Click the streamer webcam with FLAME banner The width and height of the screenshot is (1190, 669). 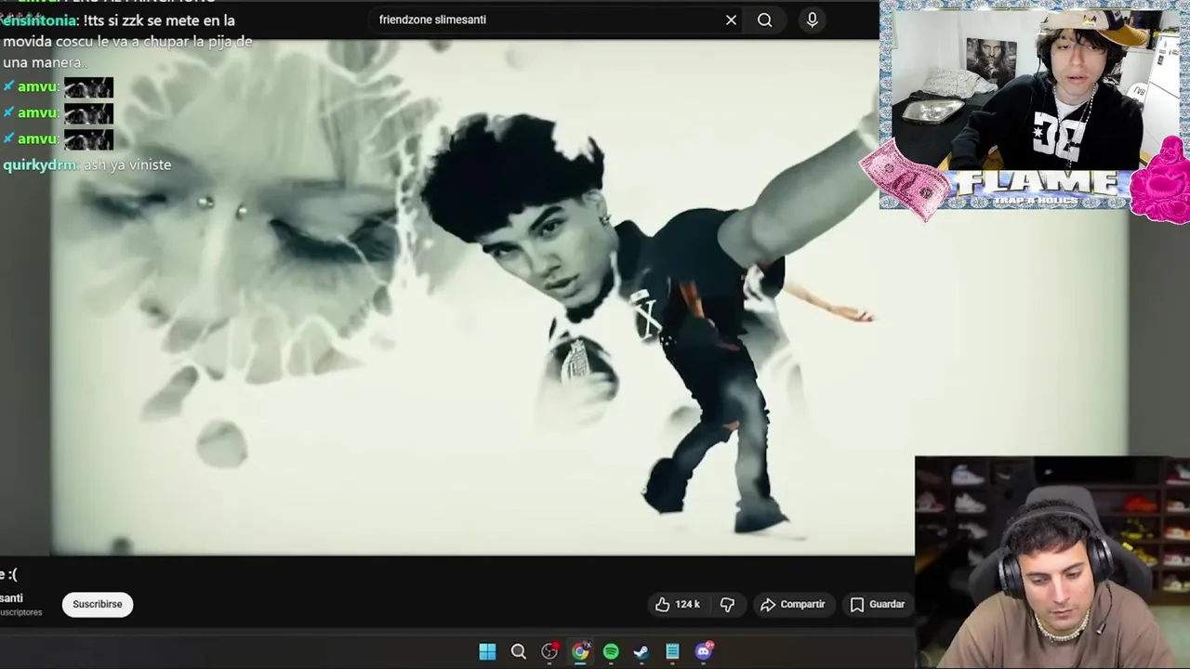[1034, 104]
